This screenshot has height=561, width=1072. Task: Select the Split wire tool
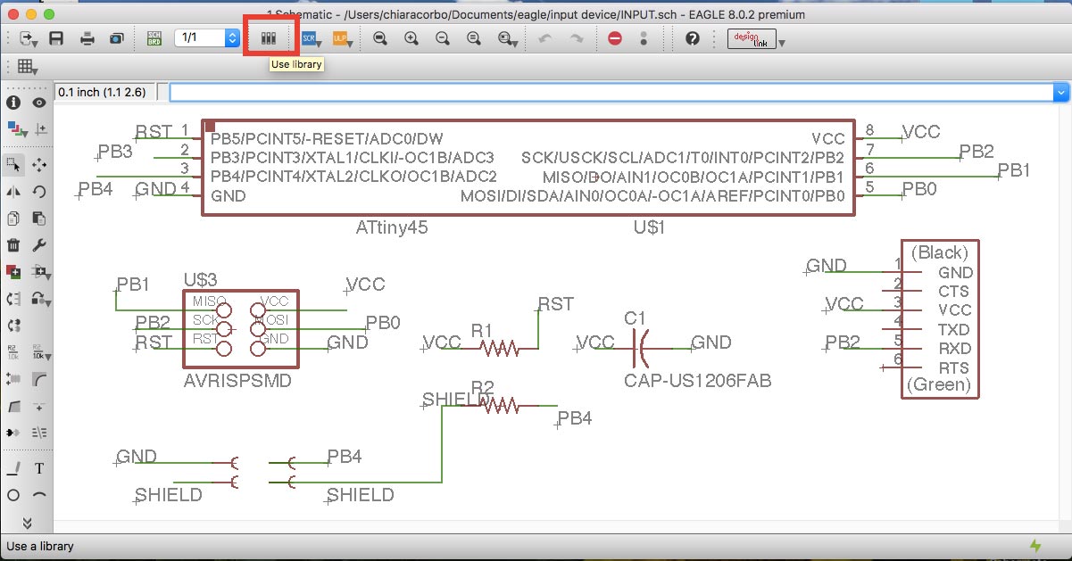(x=13, y=406)
